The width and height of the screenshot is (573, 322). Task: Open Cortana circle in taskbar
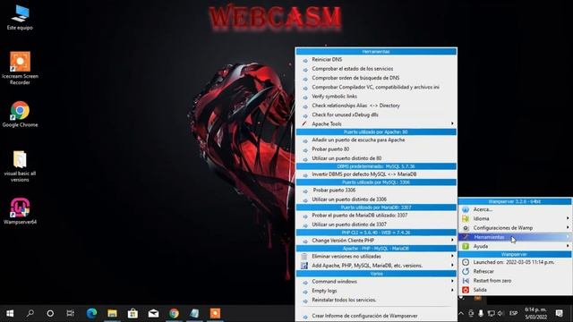point(50,313)
